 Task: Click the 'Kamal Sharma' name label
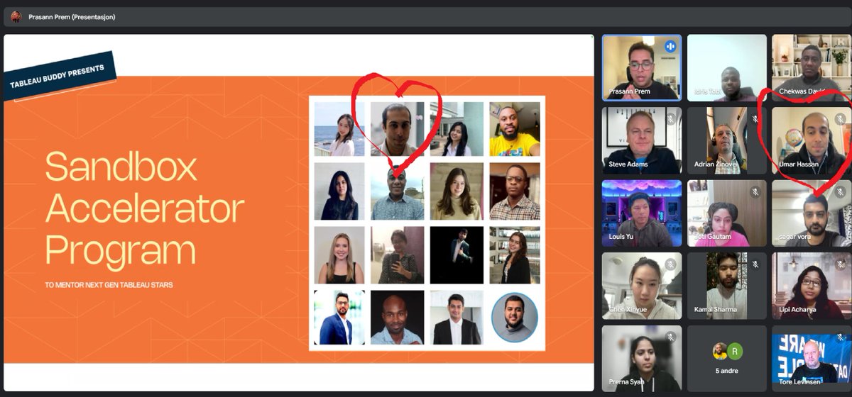(716, 310)
